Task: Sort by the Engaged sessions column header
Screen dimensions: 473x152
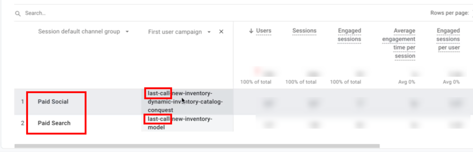Action: coord(349,35)
